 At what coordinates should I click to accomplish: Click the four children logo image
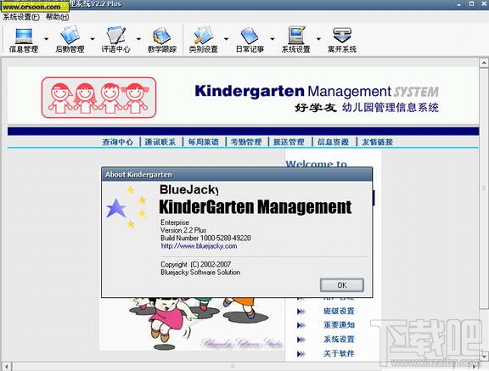pos(98,98)
